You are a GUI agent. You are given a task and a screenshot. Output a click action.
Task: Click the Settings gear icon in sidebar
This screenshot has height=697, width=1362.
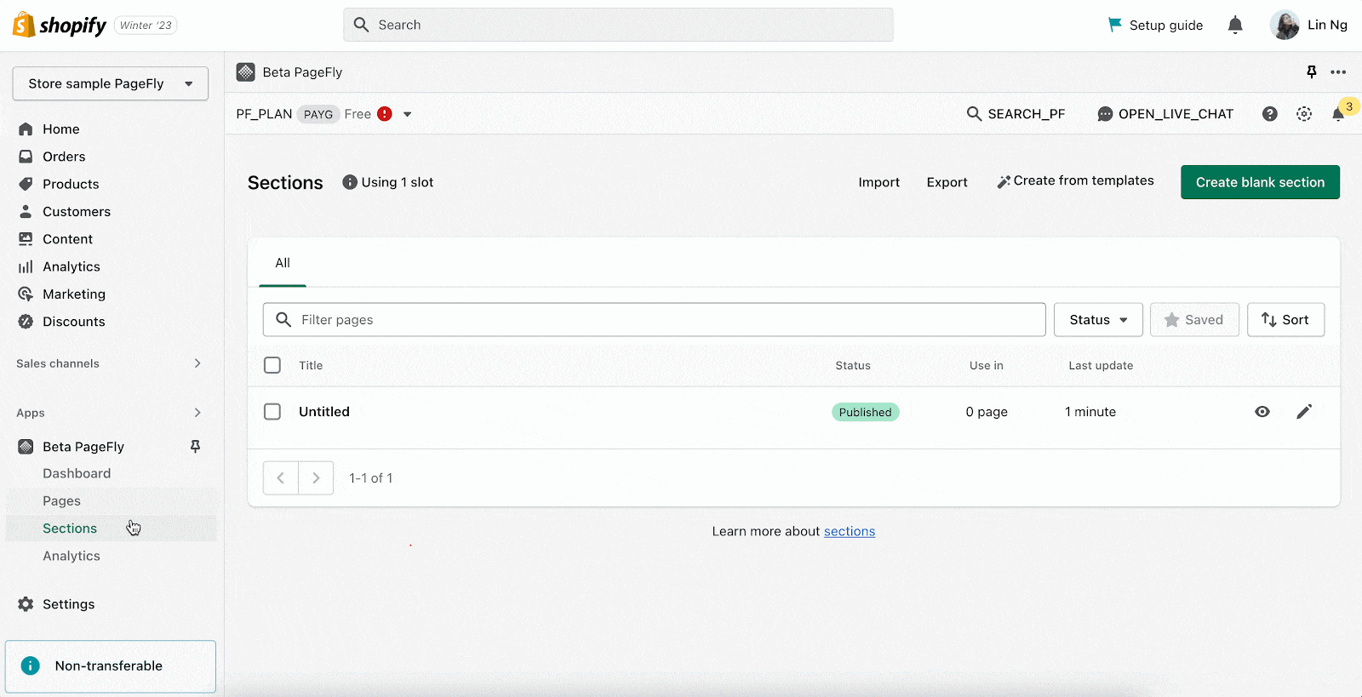pos(26,604)
